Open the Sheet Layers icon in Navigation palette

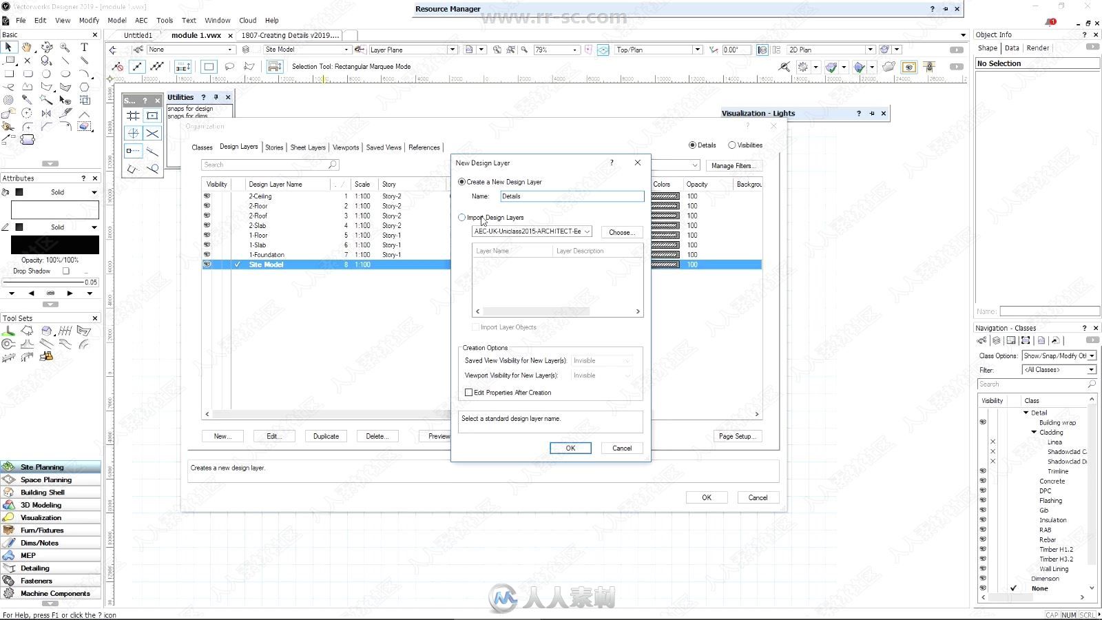(1011, 340)
